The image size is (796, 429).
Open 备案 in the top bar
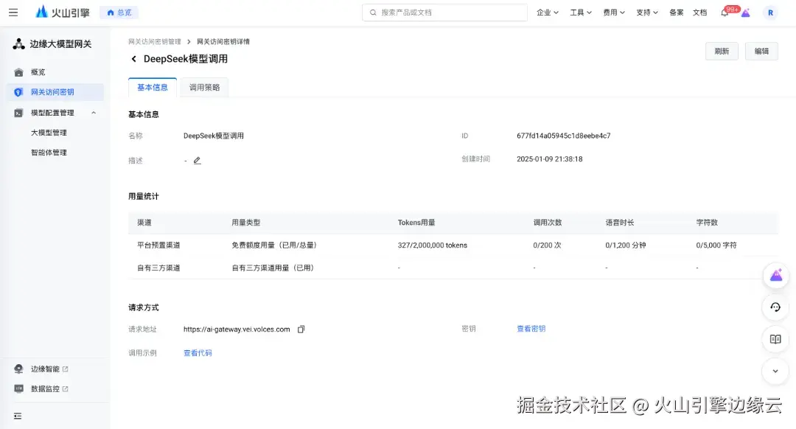pyautogui.click(x=676, y=13)
